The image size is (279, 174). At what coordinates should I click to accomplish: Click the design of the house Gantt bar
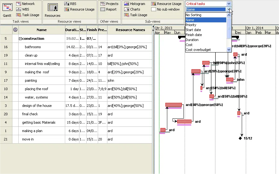click(174, 105)
